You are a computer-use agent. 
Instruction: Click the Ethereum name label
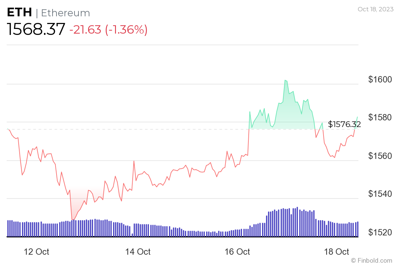[x=66, y=13]
